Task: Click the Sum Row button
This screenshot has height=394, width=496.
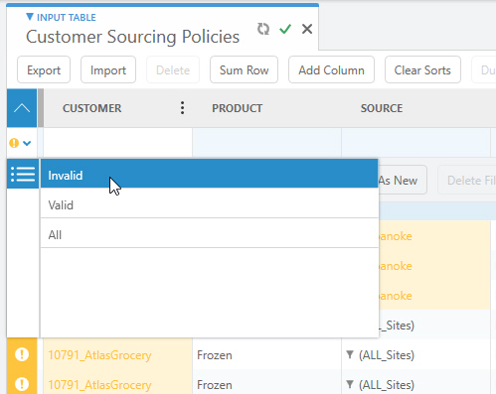Action: (244, 69)
